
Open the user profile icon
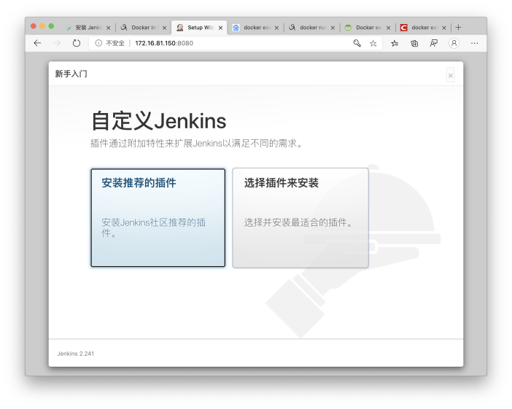[x=454, y=43]
